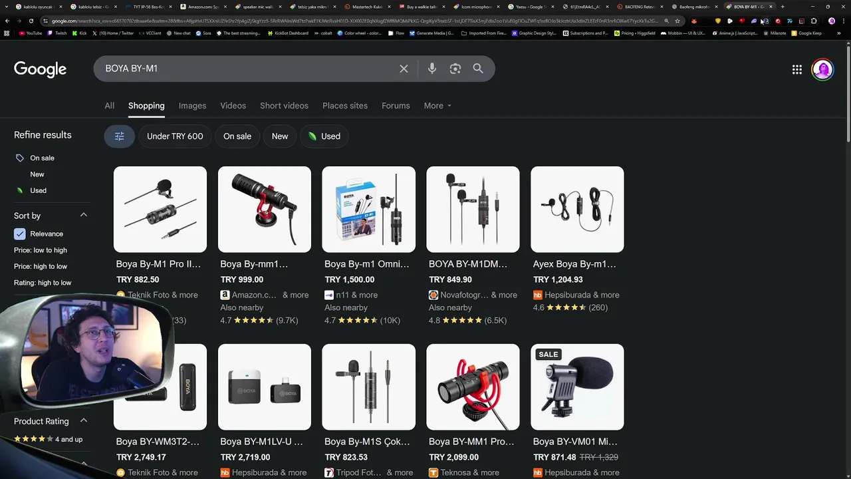Go back to the previous page
851x479 pixels.
pyautogui.click(x=7, y=21)
